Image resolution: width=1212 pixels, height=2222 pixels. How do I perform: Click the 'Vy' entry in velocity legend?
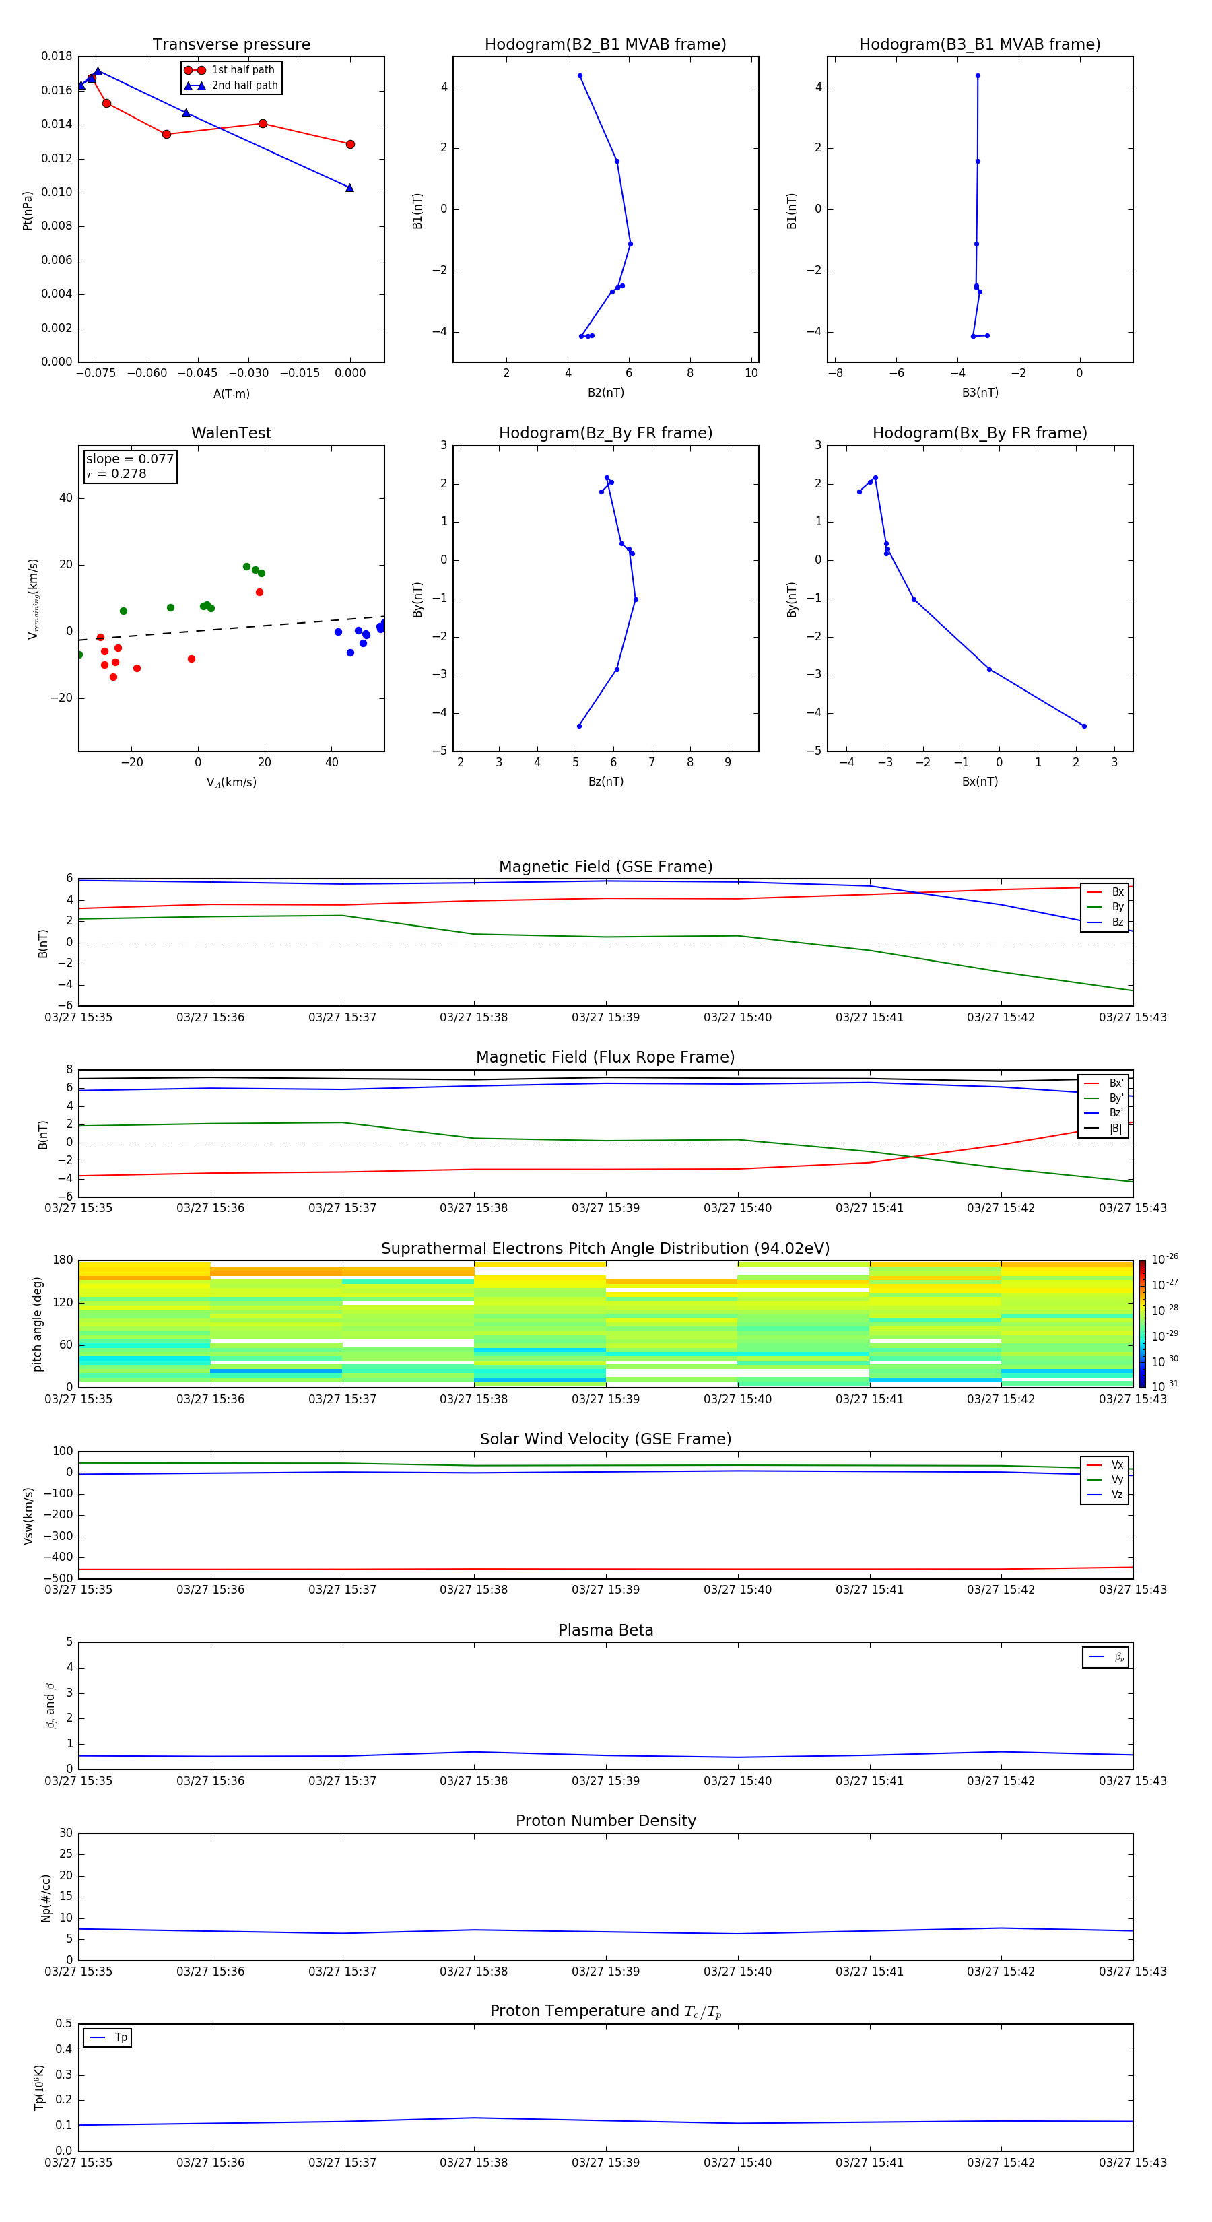coord(1105,1479)
